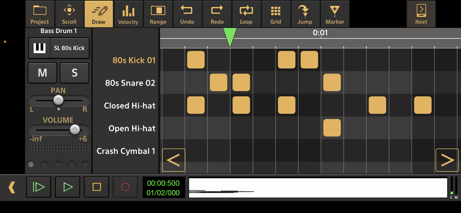Add a Marker
This screenshot has width=461, height=213.
[x=335, y=14]
